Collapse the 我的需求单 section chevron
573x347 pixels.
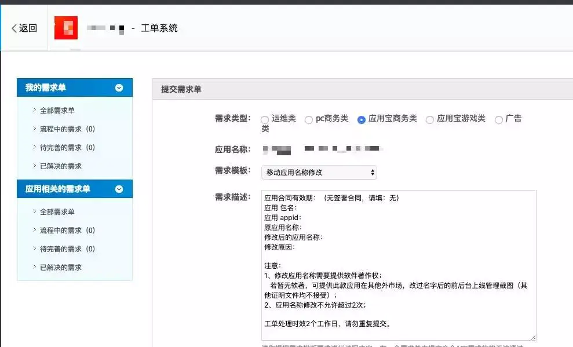tap(119, 88)
